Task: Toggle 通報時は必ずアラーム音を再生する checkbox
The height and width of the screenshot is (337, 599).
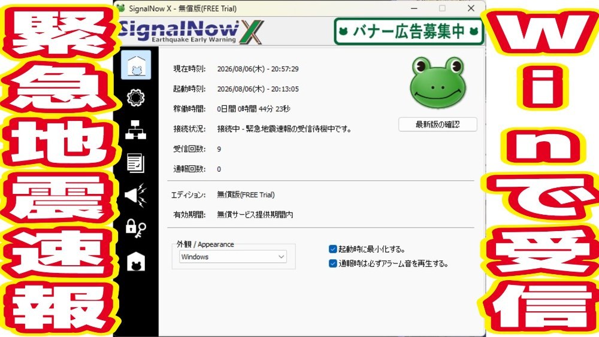Action: pos(332,264)
